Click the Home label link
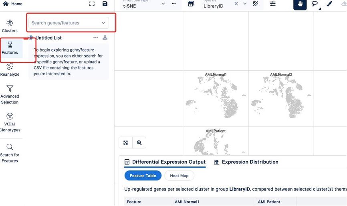Viewport: 347px width, 206px height. click(17, 4)
